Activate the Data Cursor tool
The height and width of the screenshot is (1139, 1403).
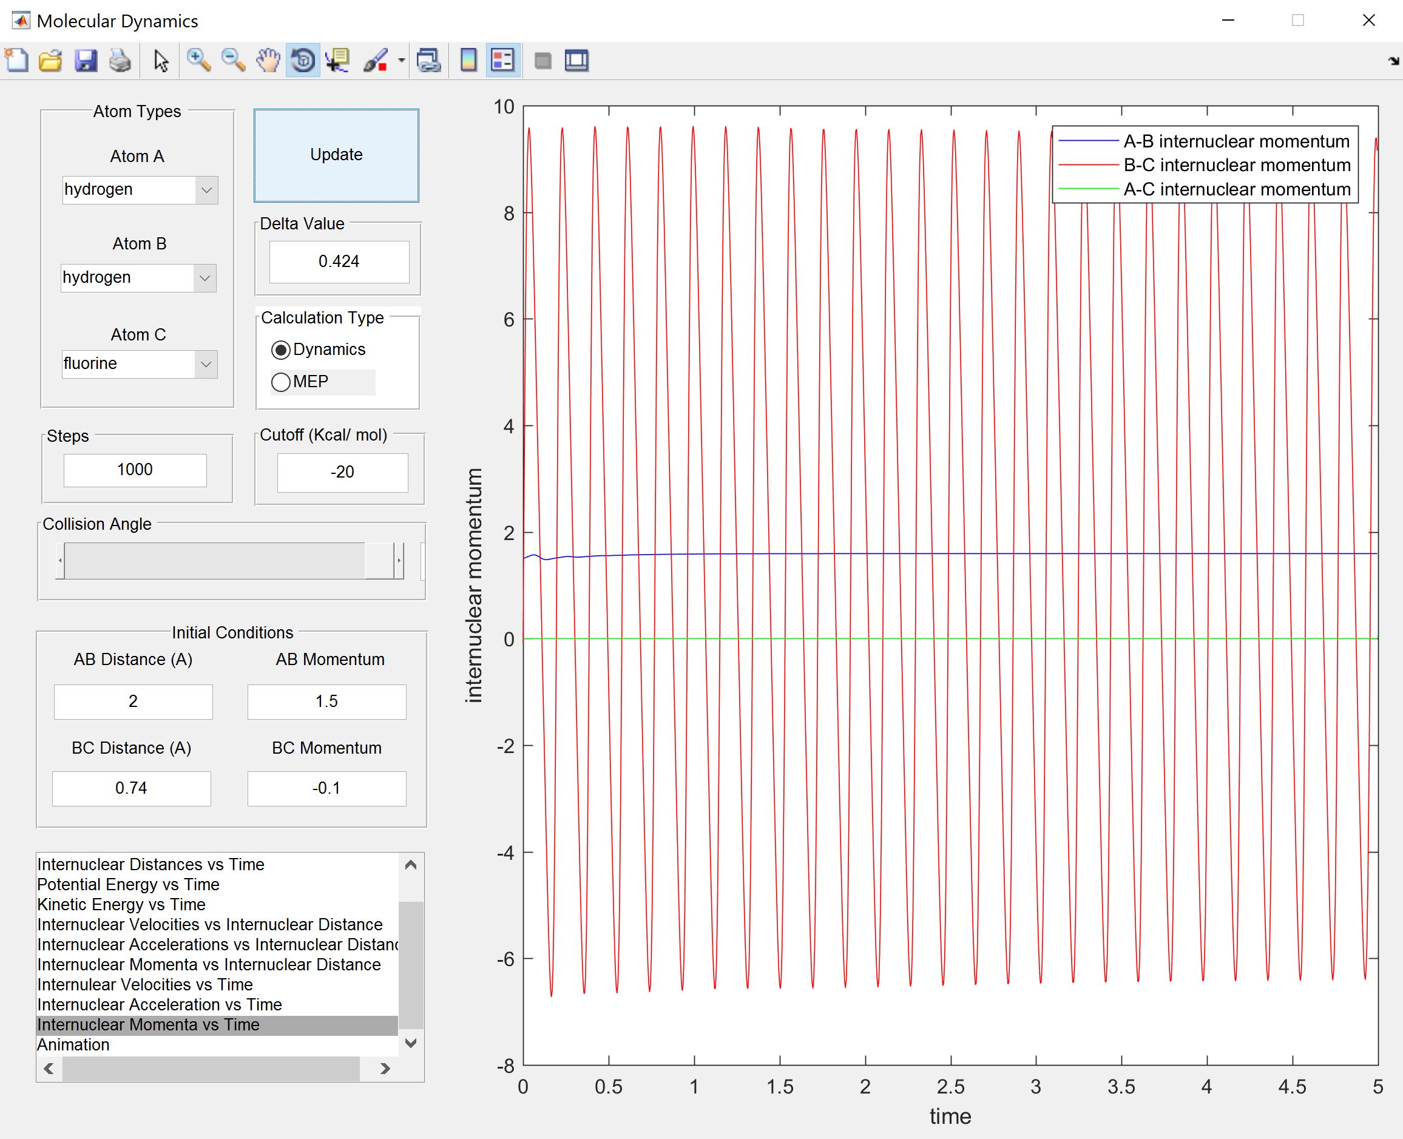click(x=337, y=60)
